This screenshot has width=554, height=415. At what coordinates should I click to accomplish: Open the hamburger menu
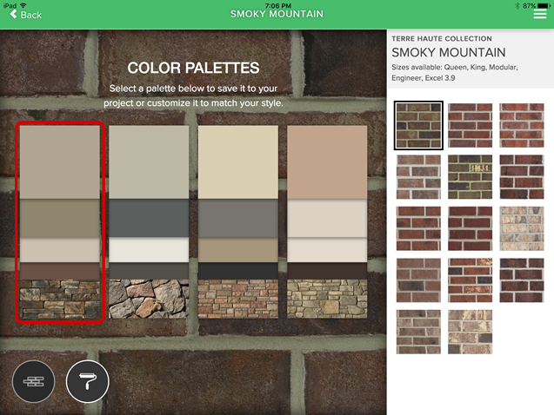(x=540, y=14)
